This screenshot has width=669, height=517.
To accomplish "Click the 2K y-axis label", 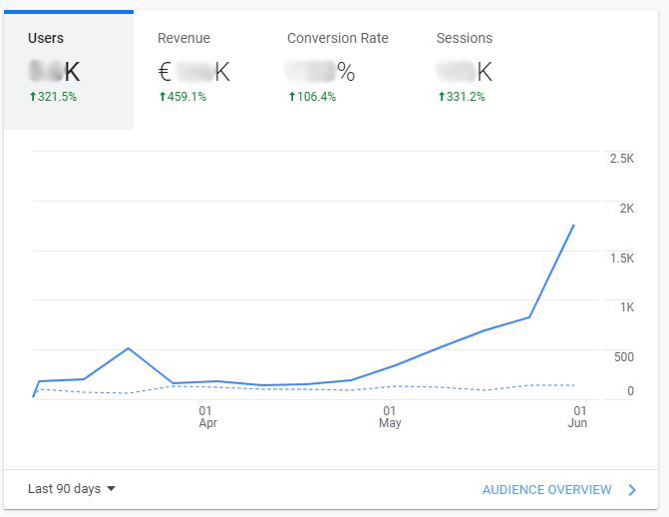I will coord(627,209).
